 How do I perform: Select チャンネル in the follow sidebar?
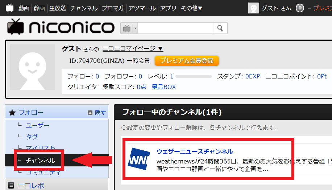click(40, 161)
